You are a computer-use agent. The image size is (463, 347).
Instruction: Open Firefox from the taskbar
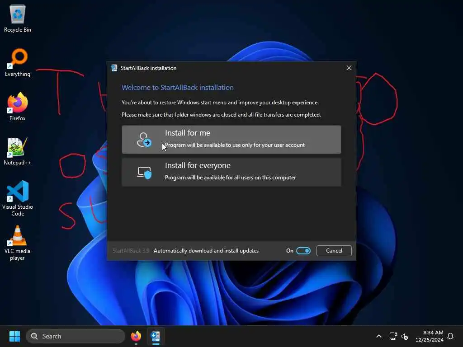(x=136, y=336)
